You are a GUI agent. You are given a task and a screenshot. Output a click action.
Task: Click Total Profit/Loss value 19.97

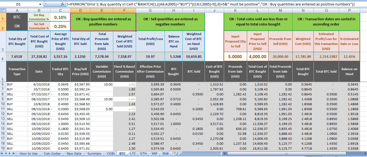point(150,57)
